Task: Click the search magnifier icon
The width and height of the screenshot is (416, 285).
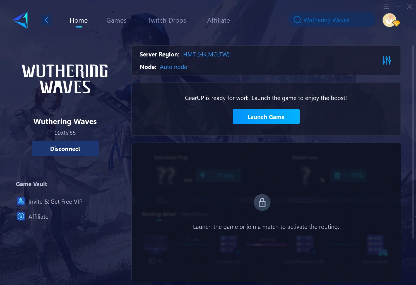Action: point(297,20)
